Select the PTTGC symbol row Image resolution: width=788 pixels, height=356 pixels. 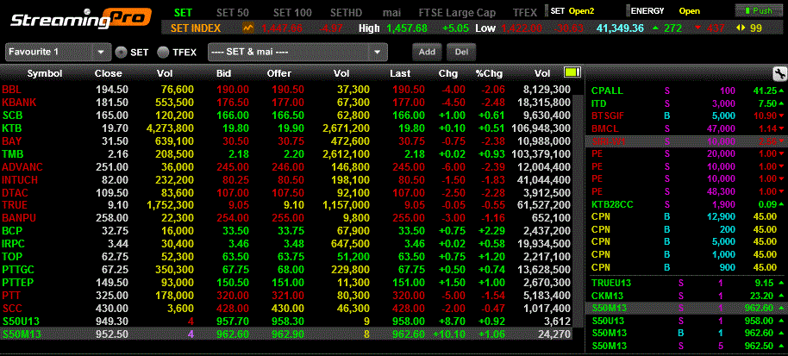pos(286,270)
